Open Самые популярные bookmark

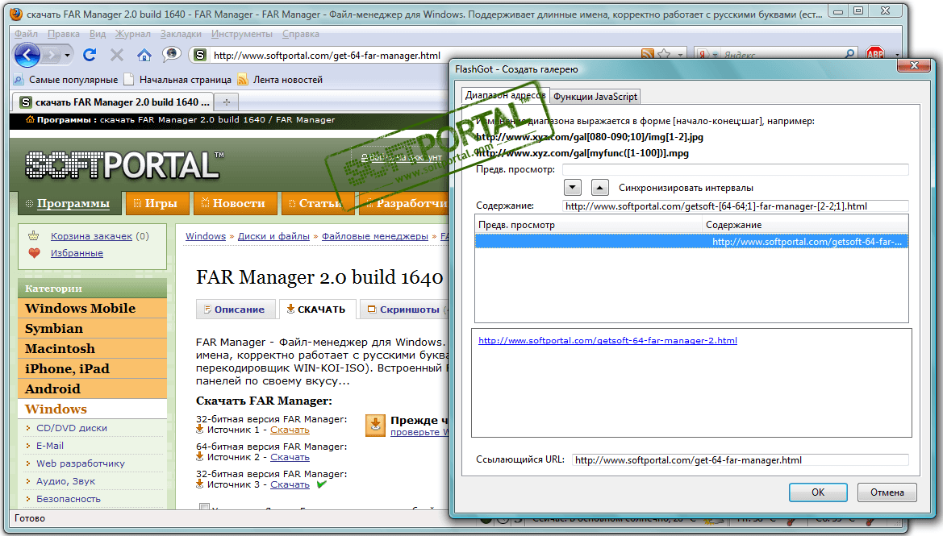[x=65, y=79]
